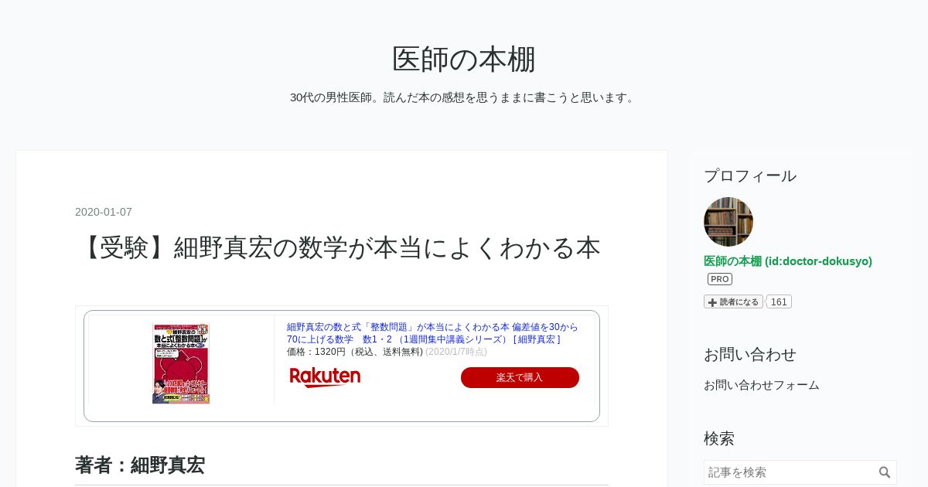The image size is (928, 487).
Task: Subscribe with the 読者になる button
Action: pos(733,302)
